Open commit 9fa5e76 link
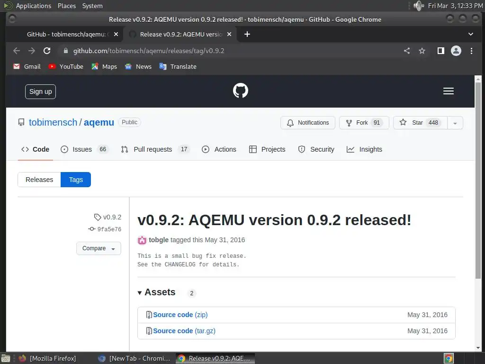Viewport: 485px width, 364px height. (x=109, y=229)
